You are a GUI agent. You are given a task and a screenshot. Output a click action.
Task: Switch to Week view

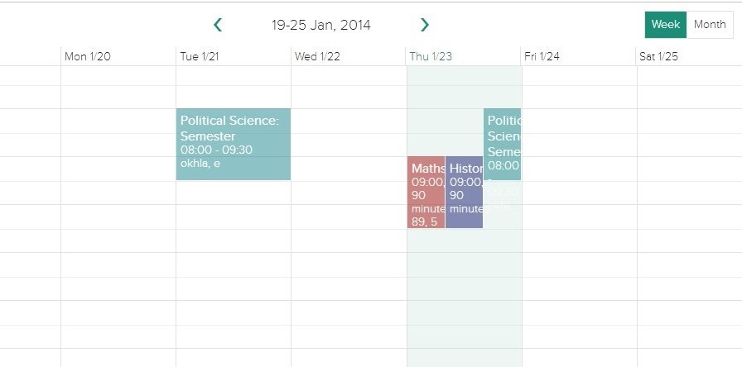(x=665, y=25)
